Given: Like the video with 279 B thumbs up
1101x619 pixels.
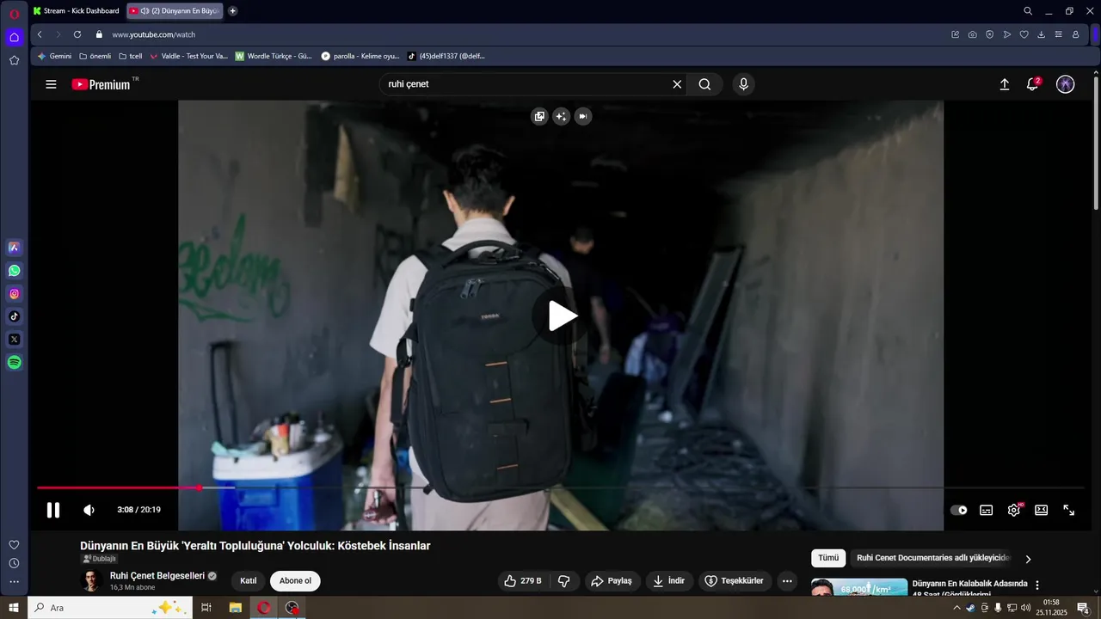Looking at the screenshot, I should (523, 581).
